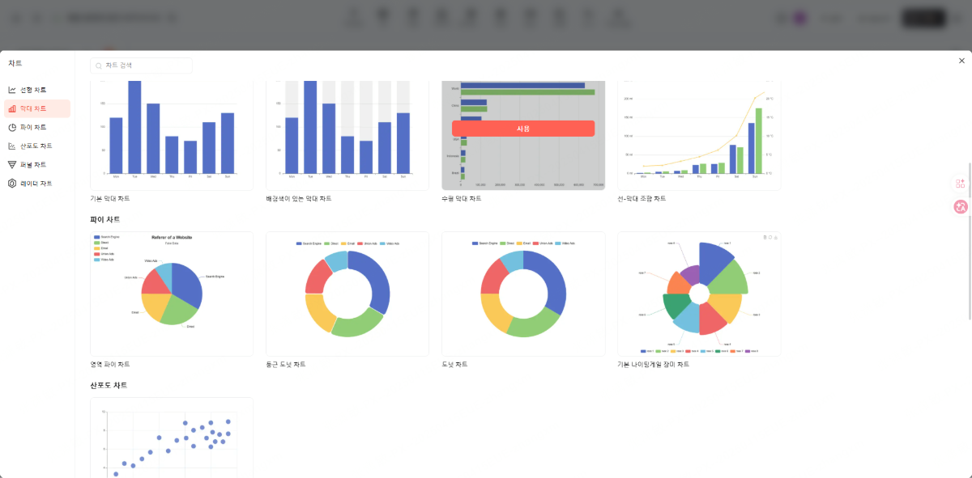Select the 기본 나이팅게일 장미 차트 thumbnail
Viewport: 972px width, 478px height.
699,294
